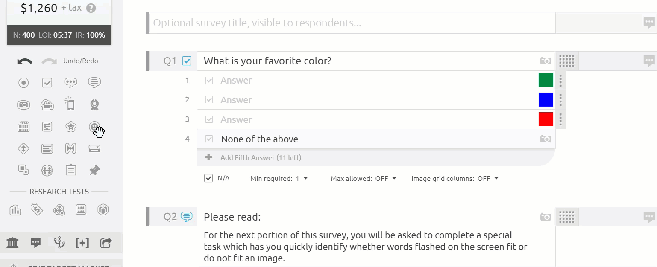Click the blue color swatch on answer 2
Screen dimensions: 657x267
coord(546,100)
